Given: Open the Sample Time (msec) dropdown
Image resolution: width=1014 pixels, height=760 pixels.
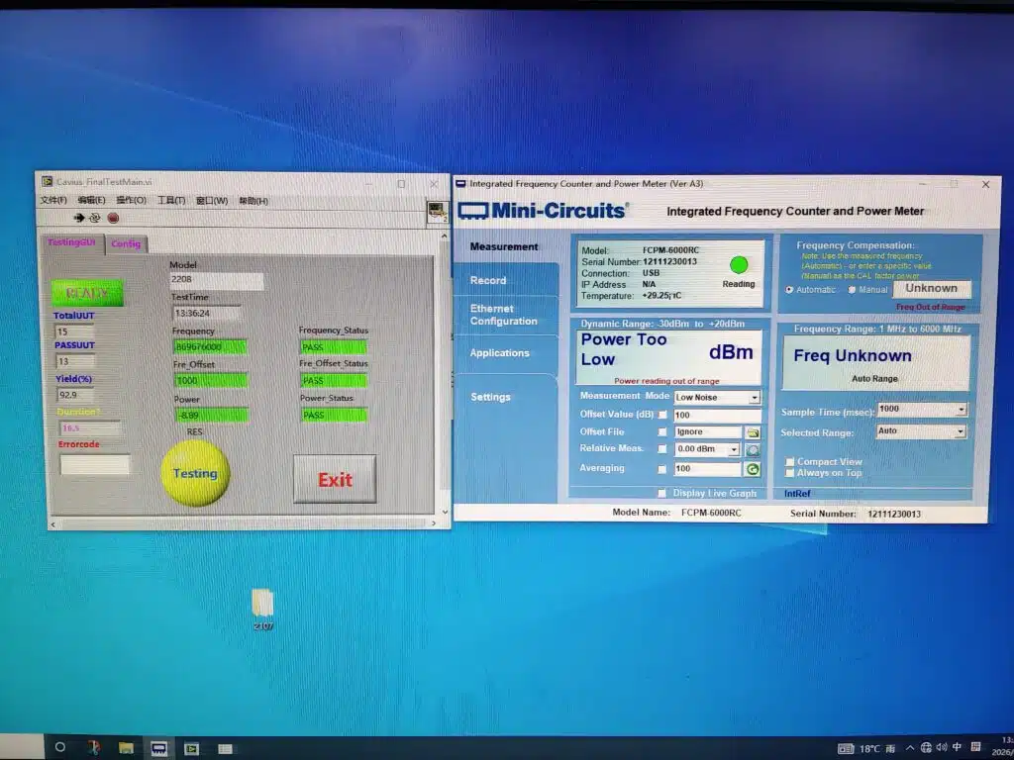Looking at the screenshot, I should click(961, 409).
